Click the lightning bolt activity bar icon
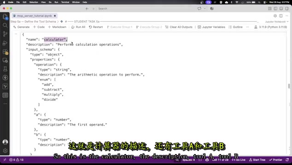This screenshot has width=292, height=165. 5,77
